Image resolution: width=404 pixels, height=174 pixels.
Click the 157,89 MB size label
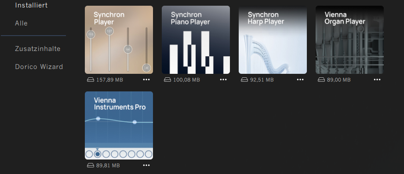point(109,80)
